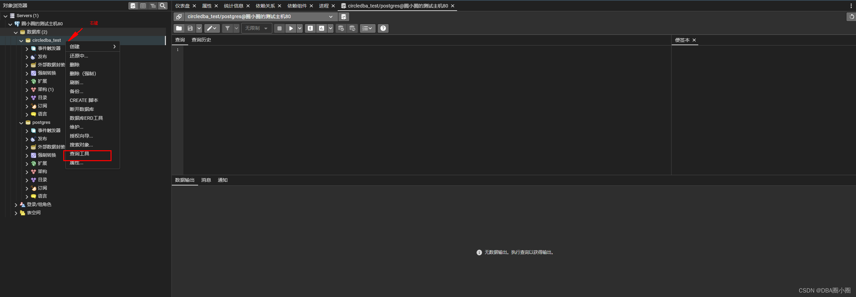
Task: Select the circledba_test database tree item
Action: (47, 40)
